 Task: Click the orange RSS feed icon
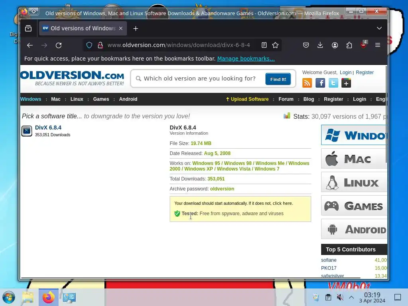307,83
